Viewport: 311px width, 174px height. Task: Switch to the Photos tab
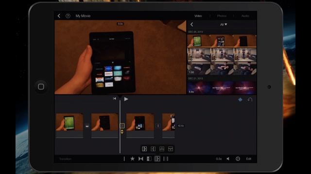[222, 16]
